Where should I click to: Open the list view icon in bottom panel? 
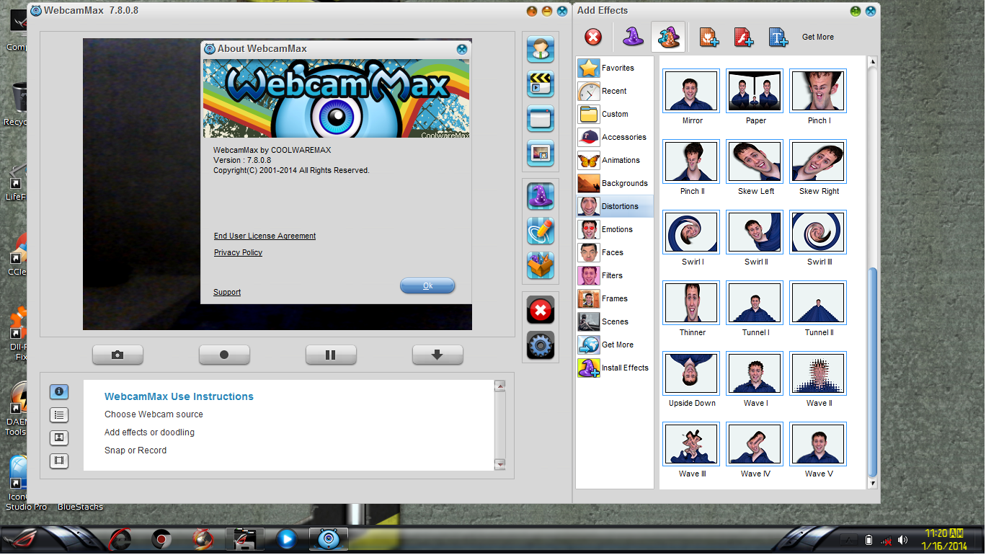(x=59, y=414)
